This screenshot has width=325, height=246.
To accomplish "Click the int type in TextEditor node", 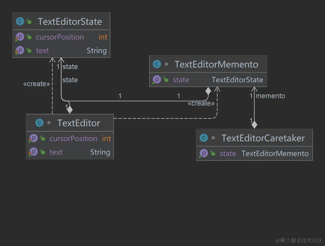I will click(x=106, y=138).
